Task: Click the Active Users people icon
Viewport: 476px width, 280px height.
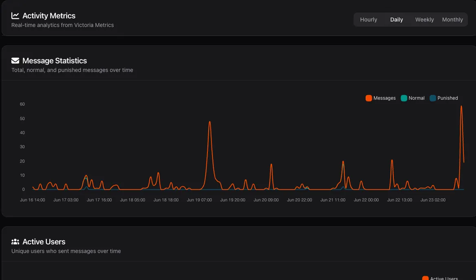Action: point(15,241)
